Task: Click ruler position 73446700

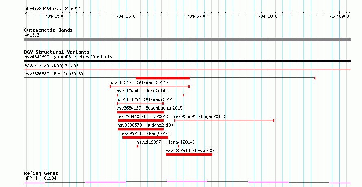Action: pos(197,16)
